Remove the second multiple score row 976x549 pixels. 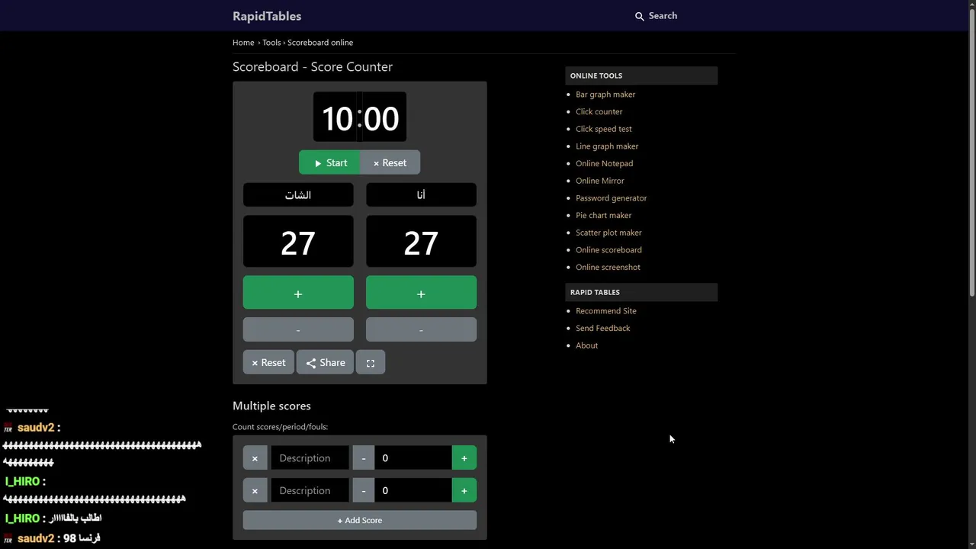tap(255, 490)
